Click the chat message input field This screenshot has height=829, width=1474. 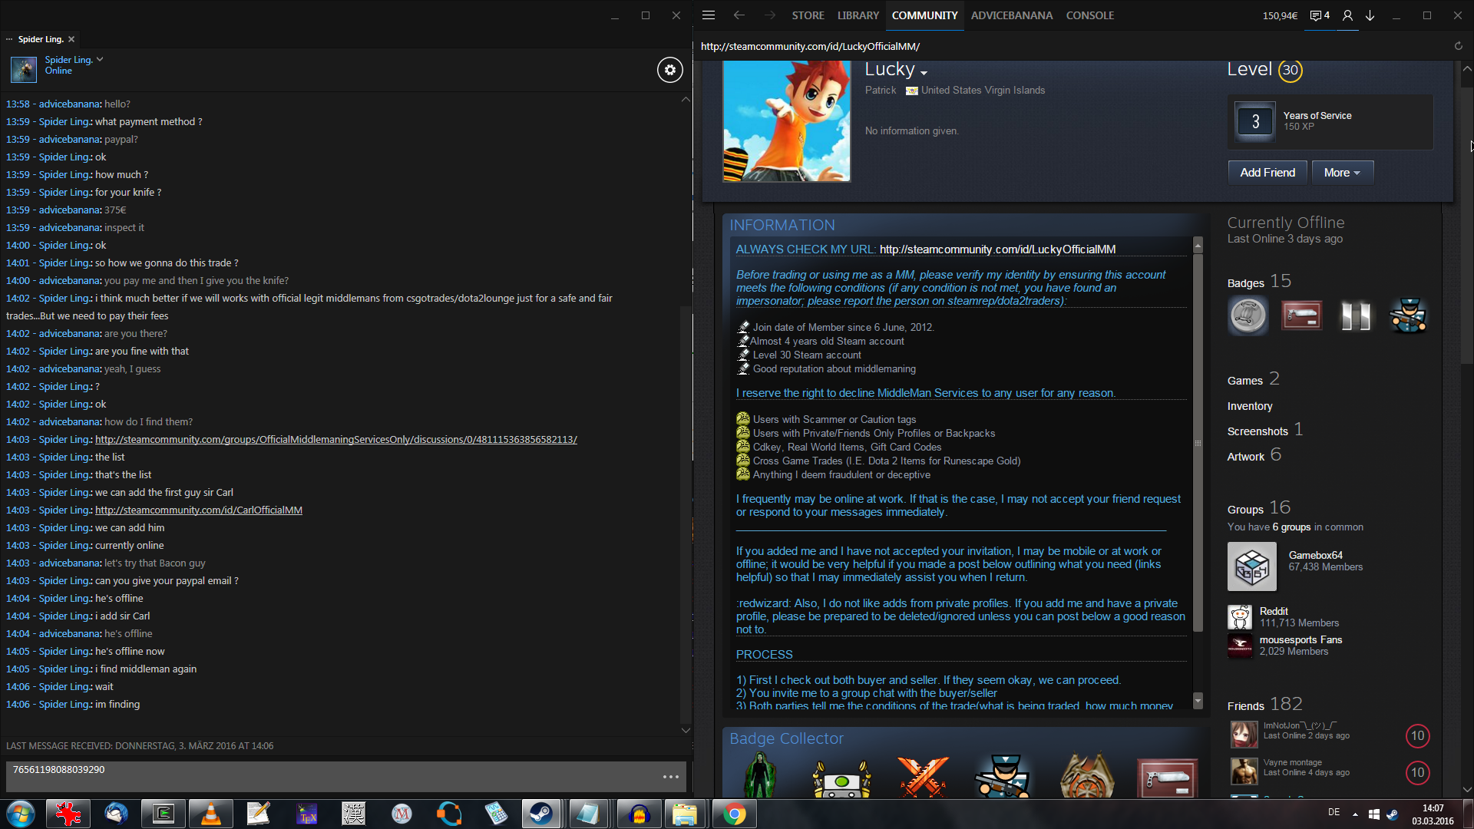330,775
